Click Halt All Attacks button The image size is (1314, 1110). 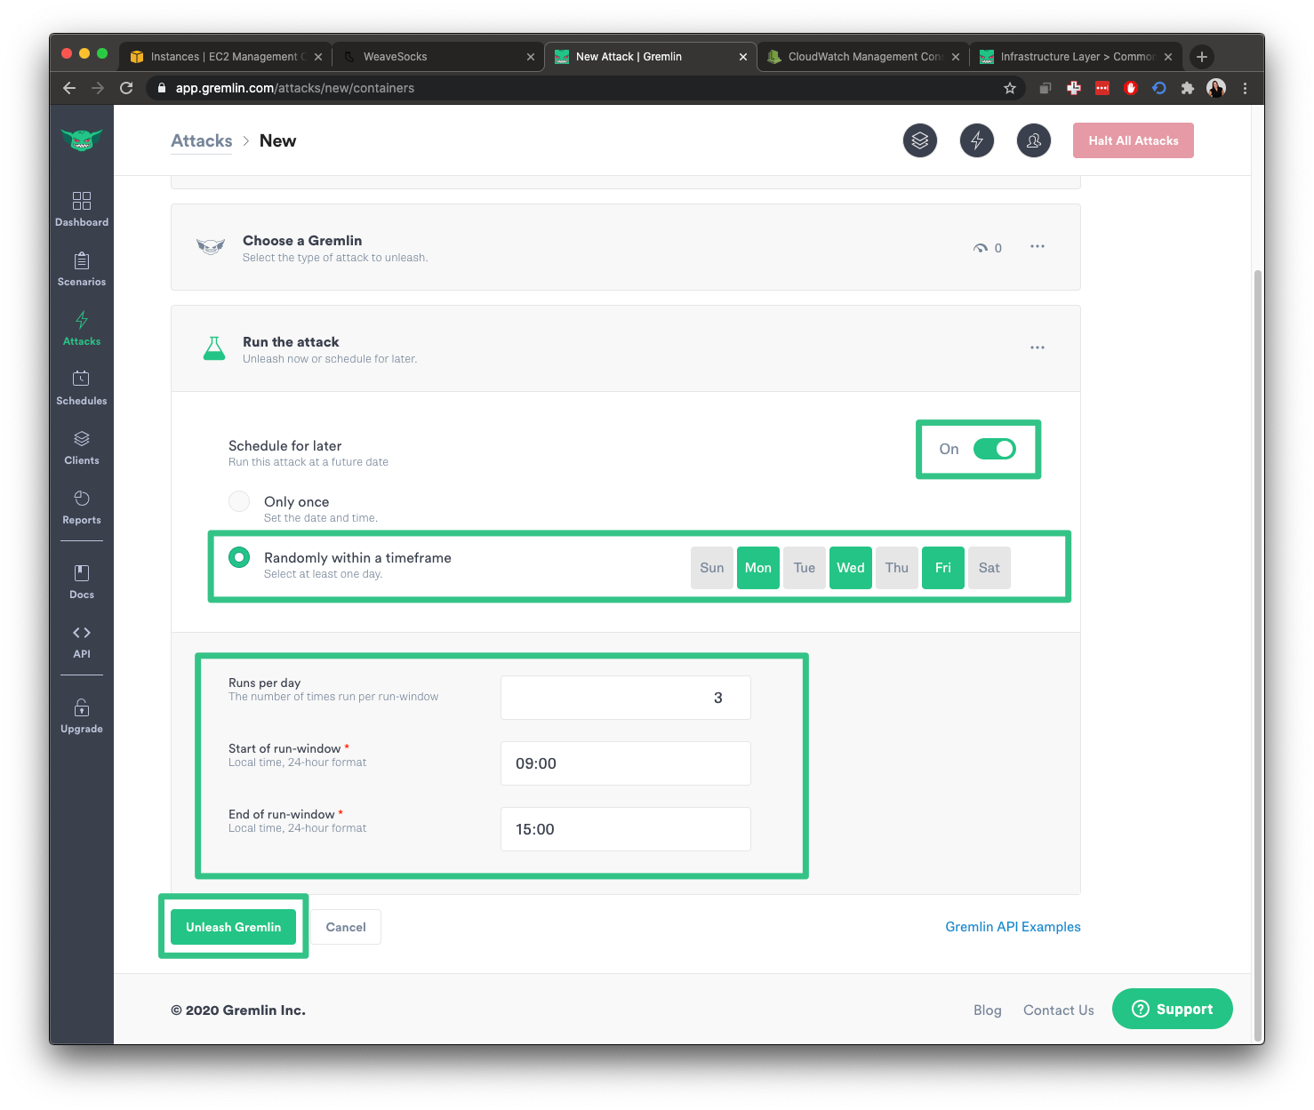coord(1134,140)
